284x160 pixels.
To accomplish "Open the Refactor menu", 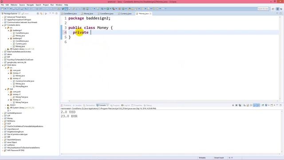I will coord(14,5).
